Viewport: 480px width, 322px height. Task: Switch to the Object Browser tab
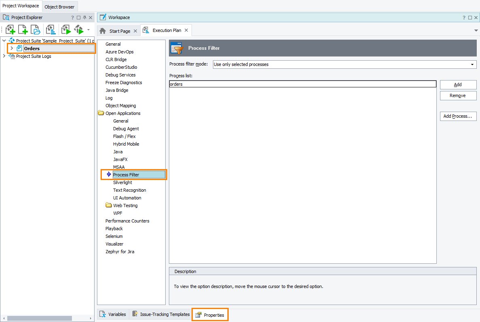click(59, 6)
